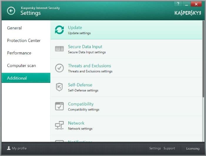Click the 'Settings' page title in header

31,13
